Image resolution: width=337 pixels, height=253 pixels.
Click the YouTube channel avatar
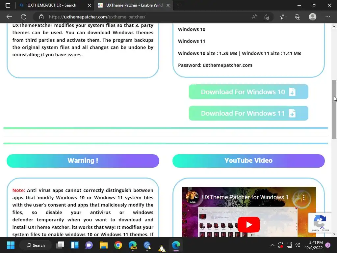(192, 197)
